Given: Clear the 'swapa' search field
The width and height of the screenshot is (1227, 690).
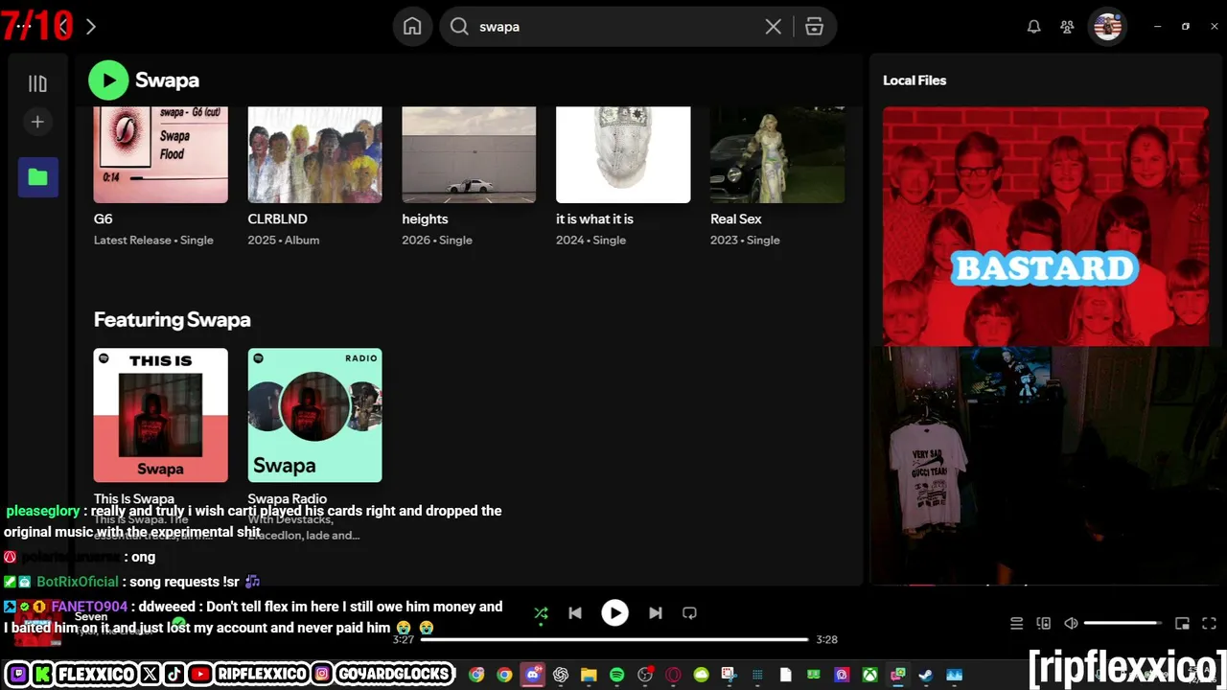Looking at the screenshot, I should point(774,27).
